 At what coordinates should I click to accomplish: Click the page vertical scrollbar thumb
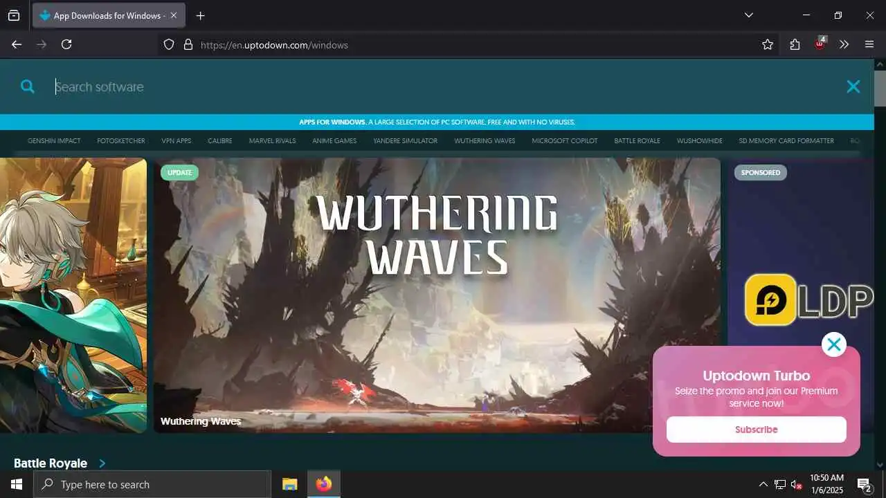click(880, 89)
